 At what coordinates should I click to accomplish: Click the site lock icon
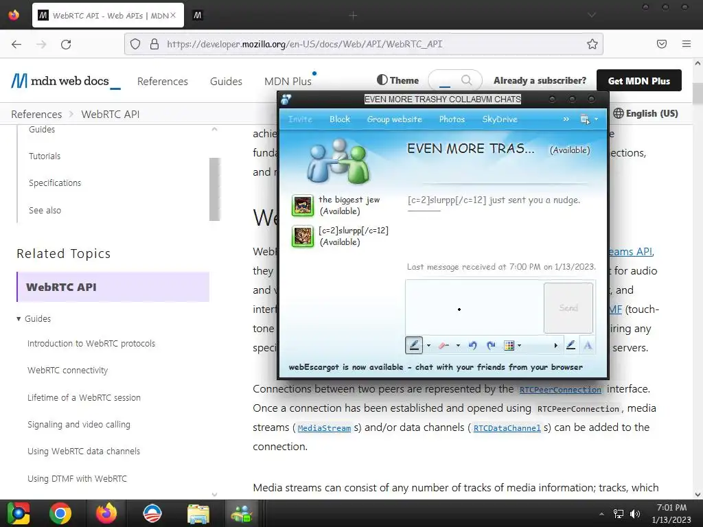(154, 44)
